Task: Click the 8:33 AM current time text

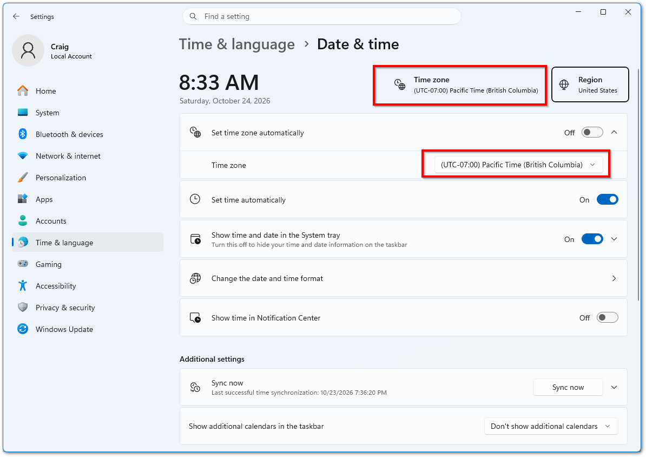Action: (219, 82)
